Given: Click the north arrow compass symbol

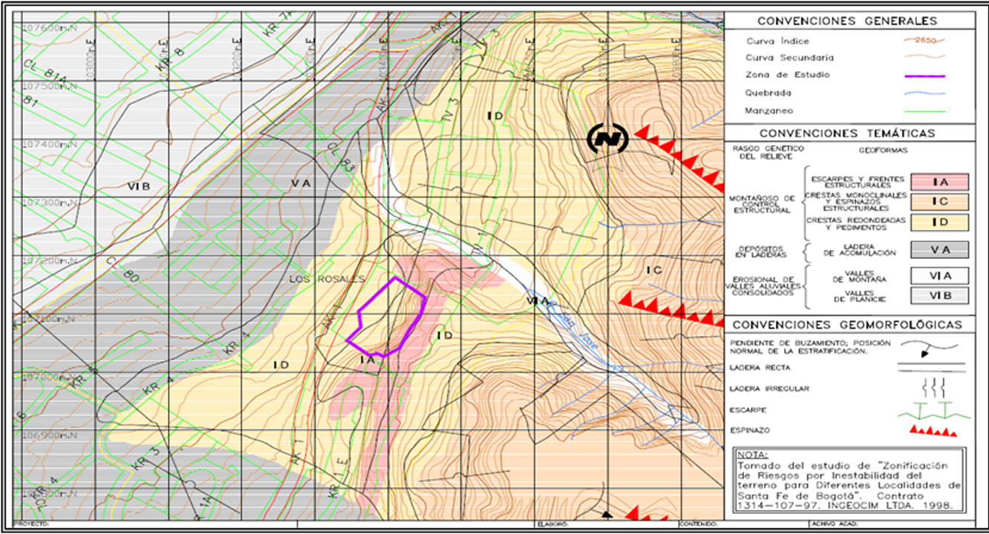Looking at the screenshot, I should click(607, 136).
